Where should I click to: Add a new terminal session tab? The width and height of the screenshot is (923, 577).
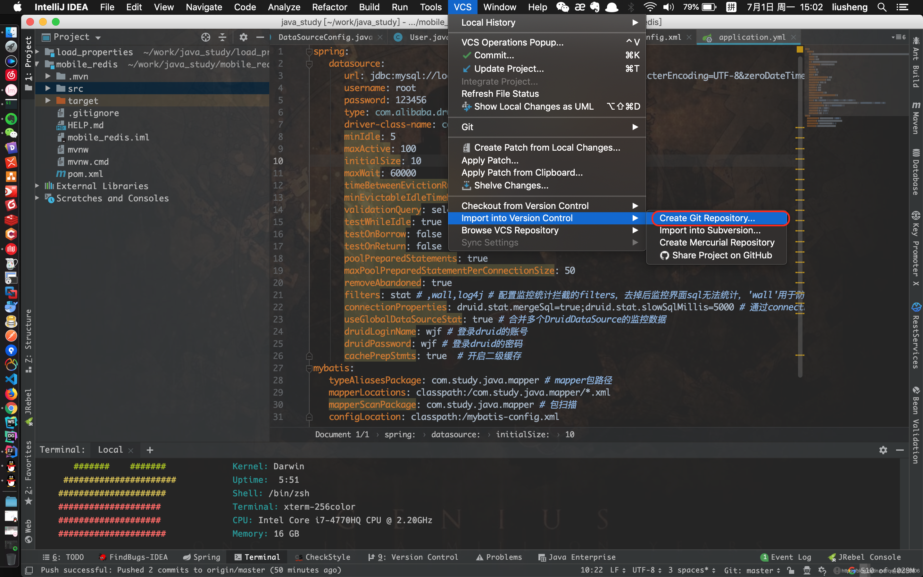[x=150, y=450]
